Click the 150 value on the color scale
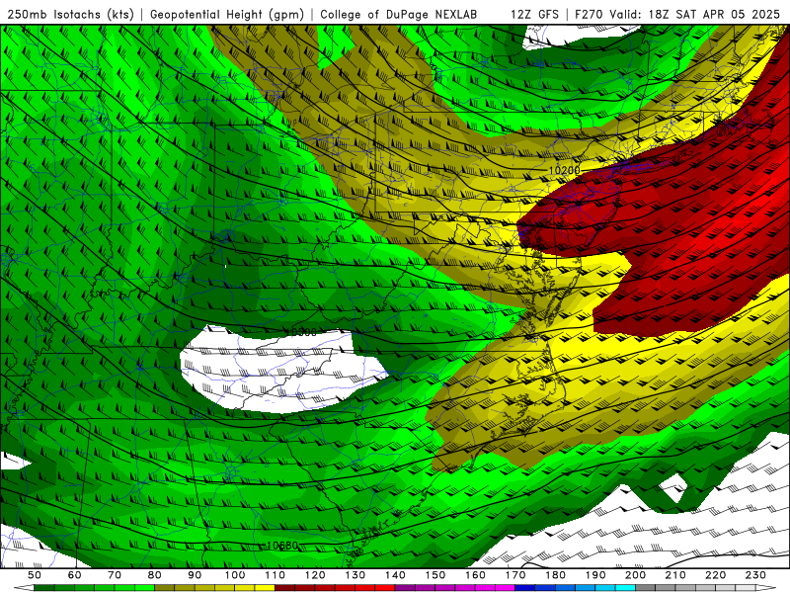790x593 pixels. (435, 575)
